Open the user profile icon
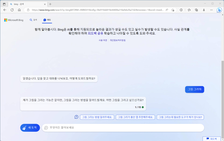224x141 pixels. coord(204,10)
